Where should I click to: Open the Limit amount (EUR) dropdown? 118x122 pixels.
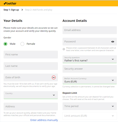pos(90,116)
